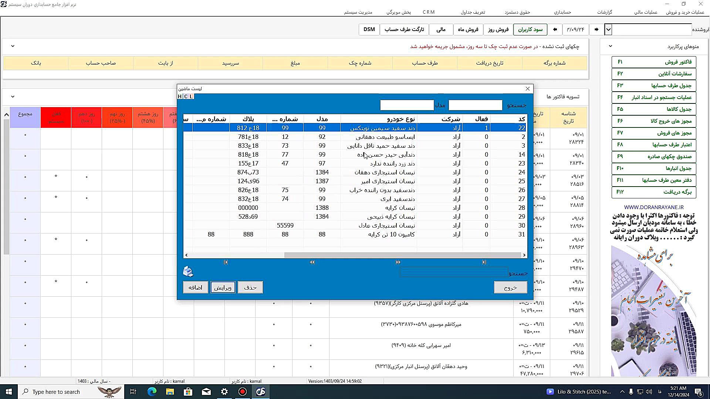
Task: Click فاکتور فروش F1 shortcut
Action: [654, 62]
